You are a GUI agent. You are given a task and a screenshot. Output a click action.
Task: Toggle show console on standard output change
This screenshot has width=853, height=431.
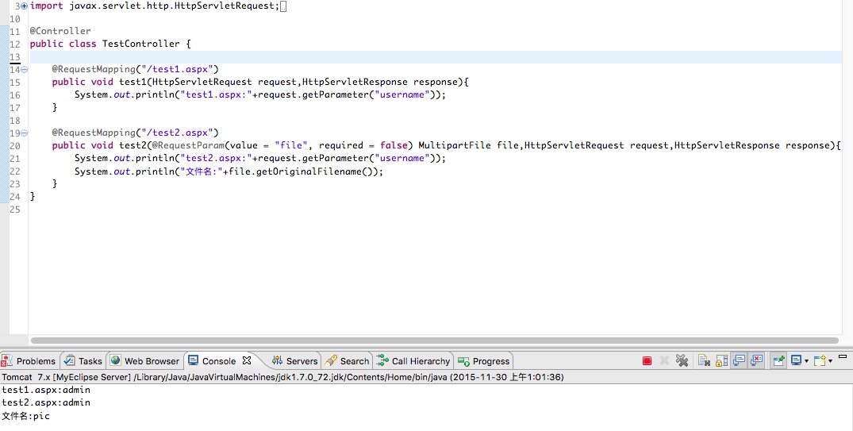[x=739, y=361]
